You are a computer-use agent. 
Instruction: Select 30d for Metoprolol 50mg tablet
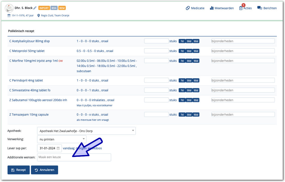[x=189, y=51]
